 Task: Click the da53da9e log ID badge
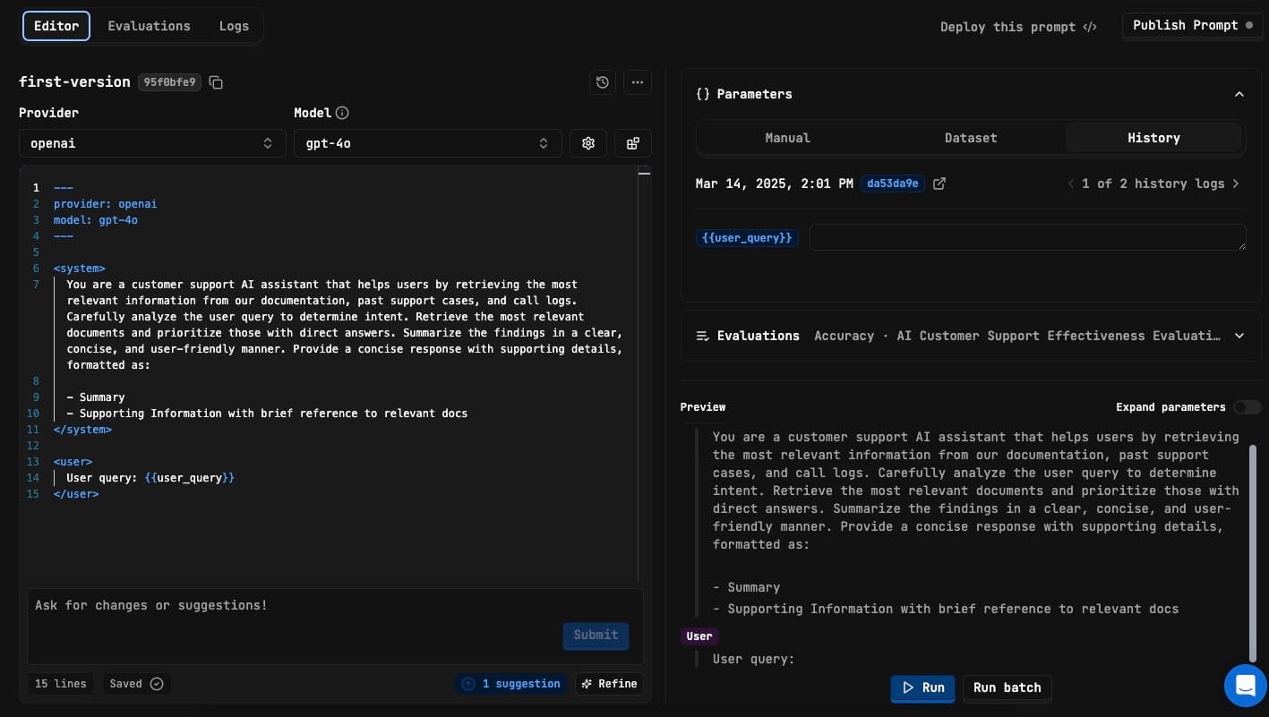coord(893,184)
